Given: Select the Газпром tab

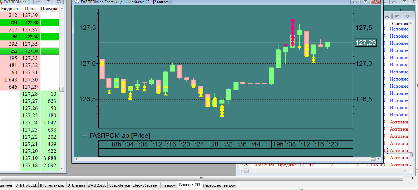Looking at the screenshot, I should point(169,185).
